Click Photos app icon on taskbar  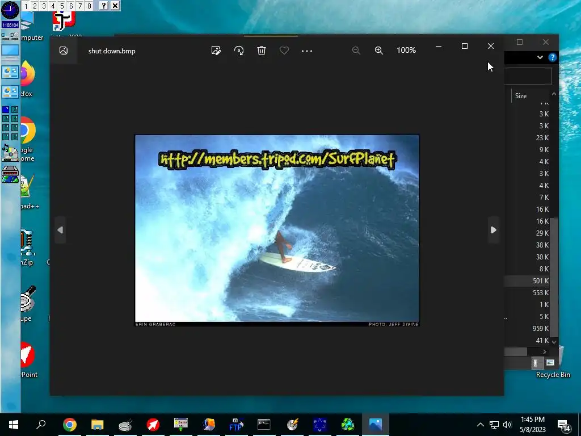(x=375, y=425)
